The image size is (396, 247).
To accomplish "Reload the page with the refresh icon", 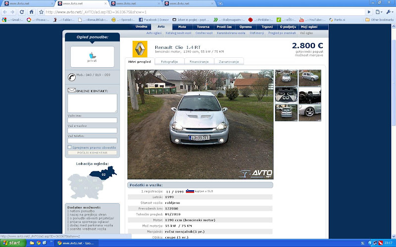I will [22, 12].
